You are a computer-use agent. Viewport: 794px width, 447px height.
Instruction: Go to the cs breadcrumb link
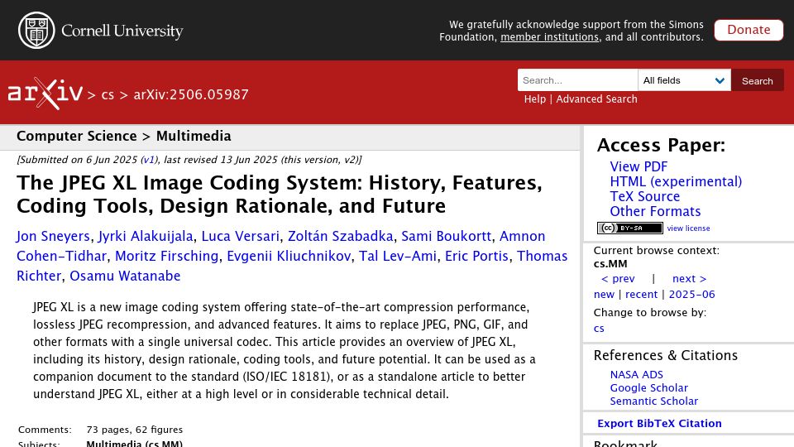pyautogui.click(x=108, y=94)
